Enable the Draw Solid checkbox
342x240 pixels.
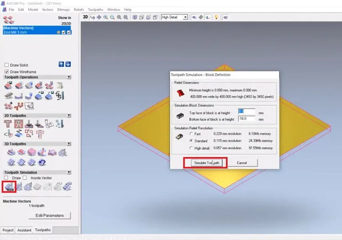(x=6, y=65)
